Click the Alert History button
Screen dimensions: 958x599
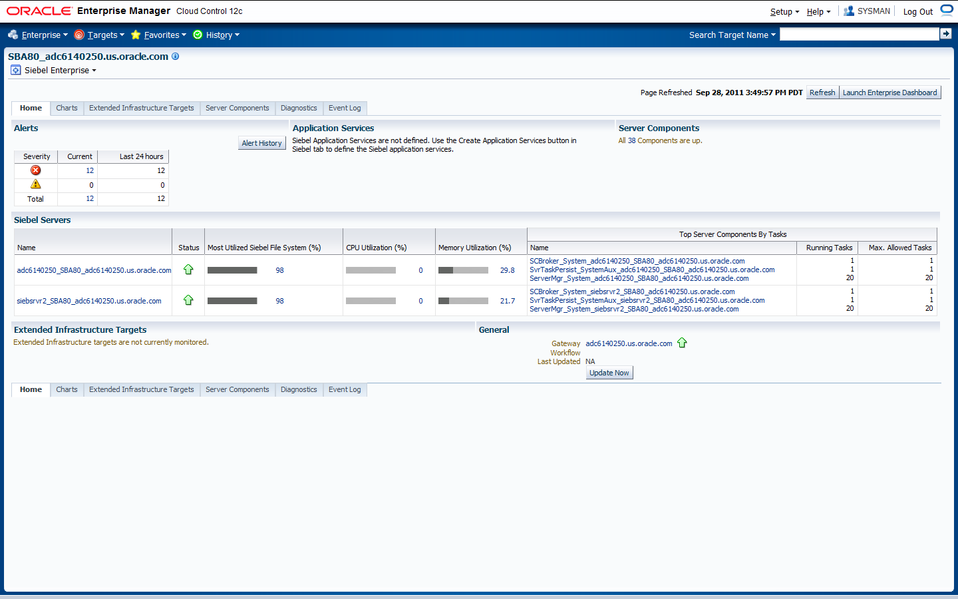pos(262,143)
